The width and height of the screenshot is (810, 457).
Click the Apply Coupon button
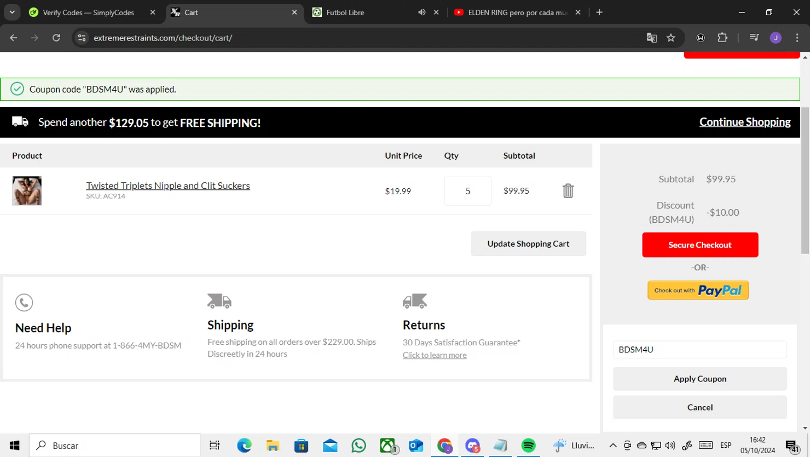click(x=700, y=379)
